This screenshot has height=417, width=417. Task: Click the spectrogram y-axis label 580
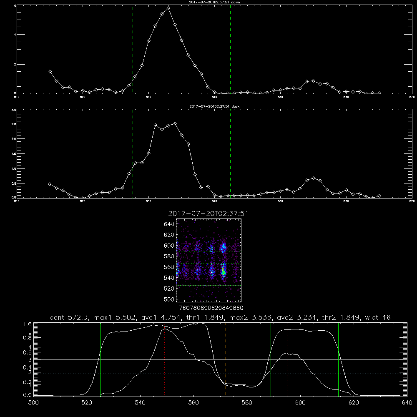point(169,256)
